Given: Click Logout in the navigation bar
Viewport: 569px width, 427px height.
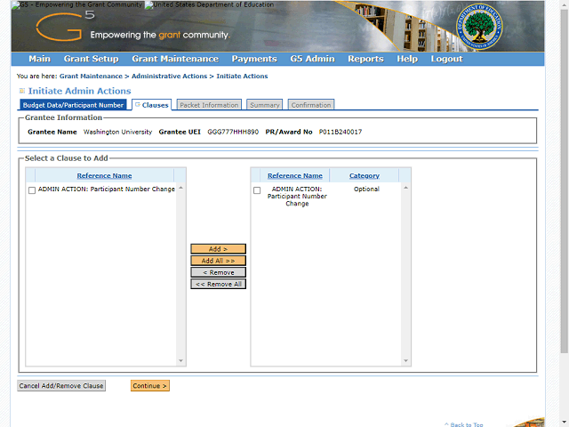Looking at the screenshot, I should click(446, 59).
